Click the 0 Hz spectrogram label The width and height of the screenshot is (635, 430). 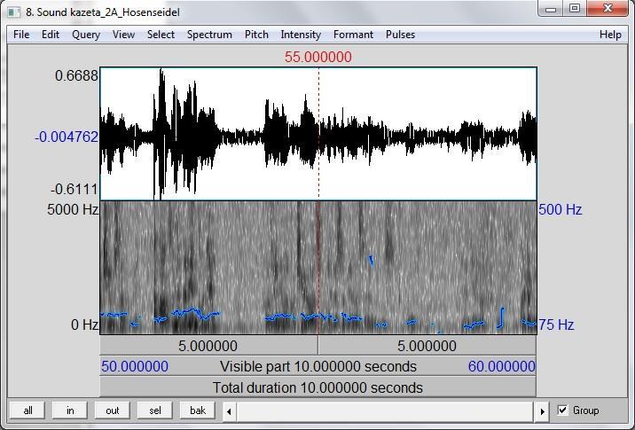[x=84, y=324]
